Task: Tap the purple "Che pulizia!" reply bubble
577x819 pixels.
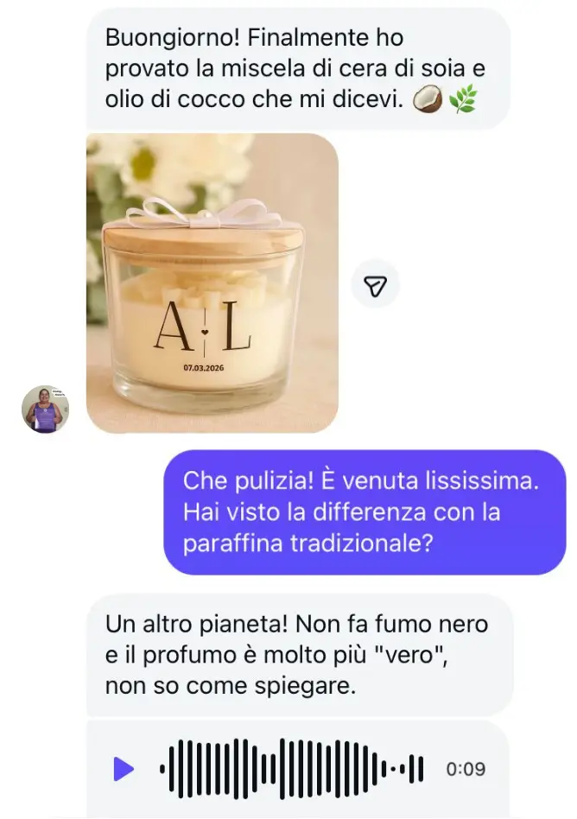Action: [365, 511]
